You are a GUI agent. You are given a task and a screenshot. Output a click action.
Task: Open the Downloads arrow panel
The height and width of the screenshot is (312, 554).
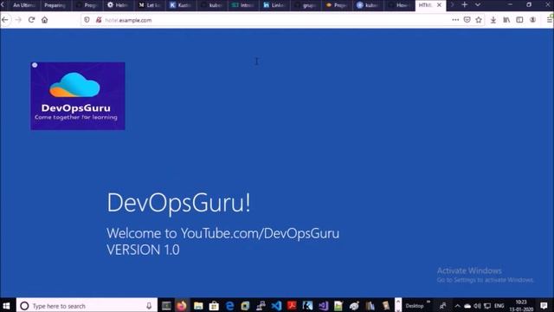[x=493, y=20]
